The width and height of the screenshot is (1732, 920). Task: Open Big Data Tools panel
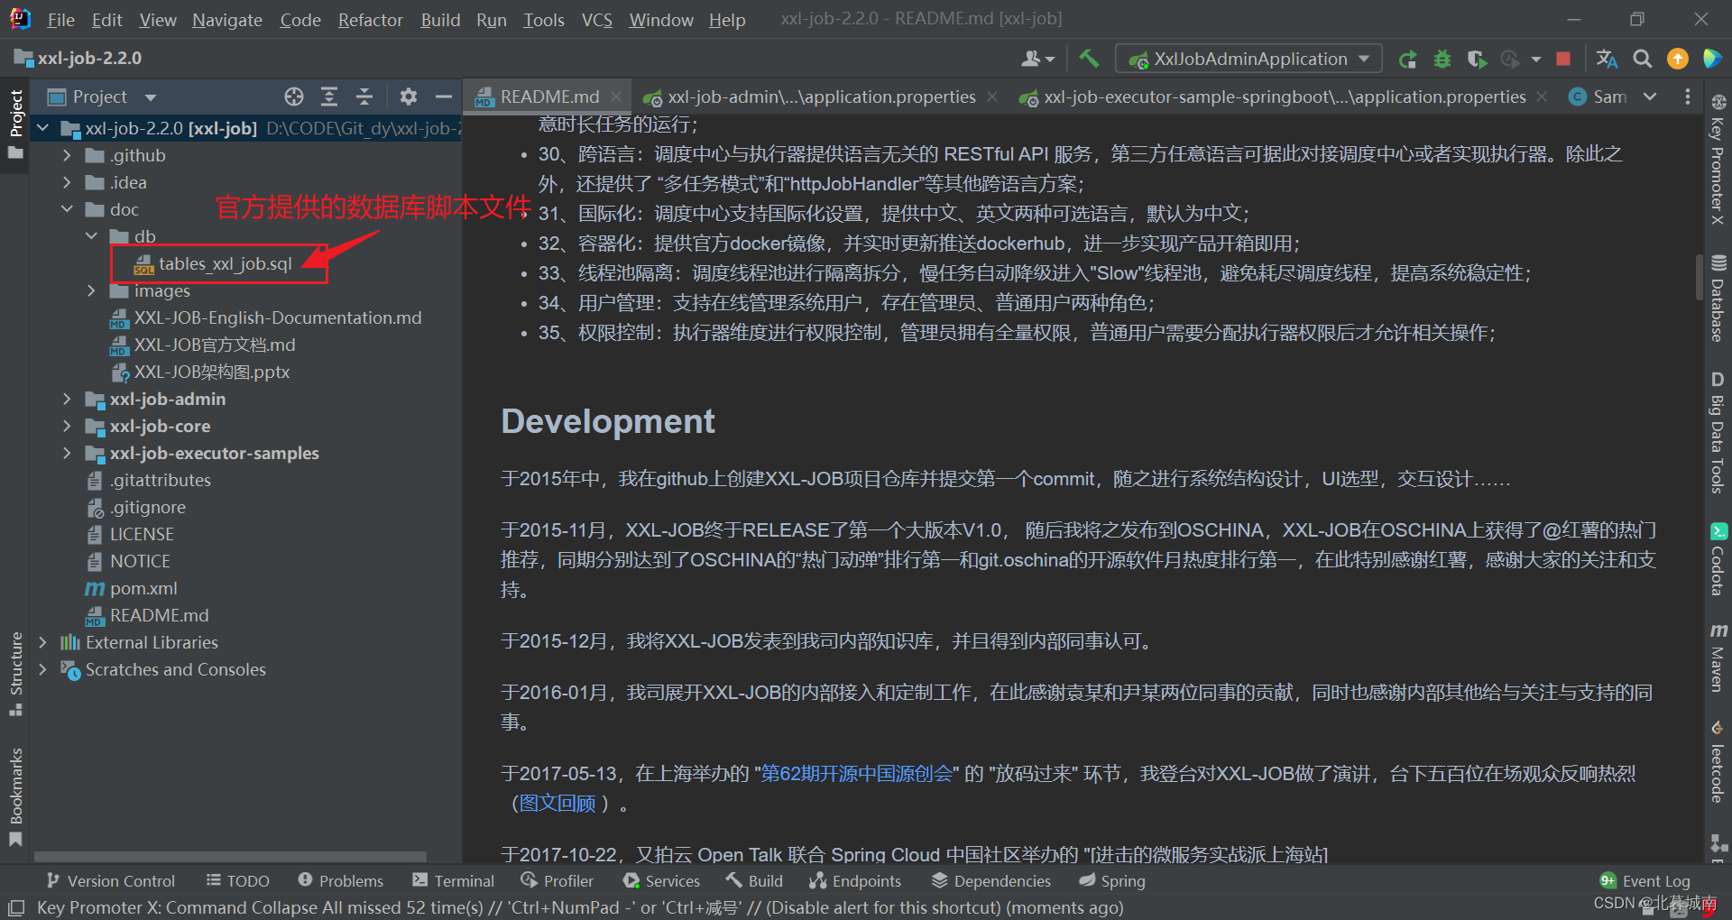(1718, 432)
